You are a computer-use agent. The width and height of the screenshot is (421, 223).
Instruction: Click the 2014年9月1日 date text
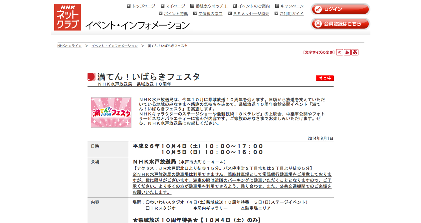pyautogui.click(x=320, y=139)
